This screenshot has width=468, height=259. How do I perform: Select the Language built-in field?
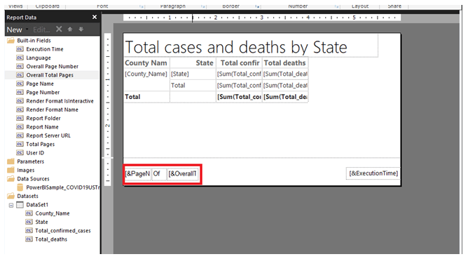(x=39, y=58)
